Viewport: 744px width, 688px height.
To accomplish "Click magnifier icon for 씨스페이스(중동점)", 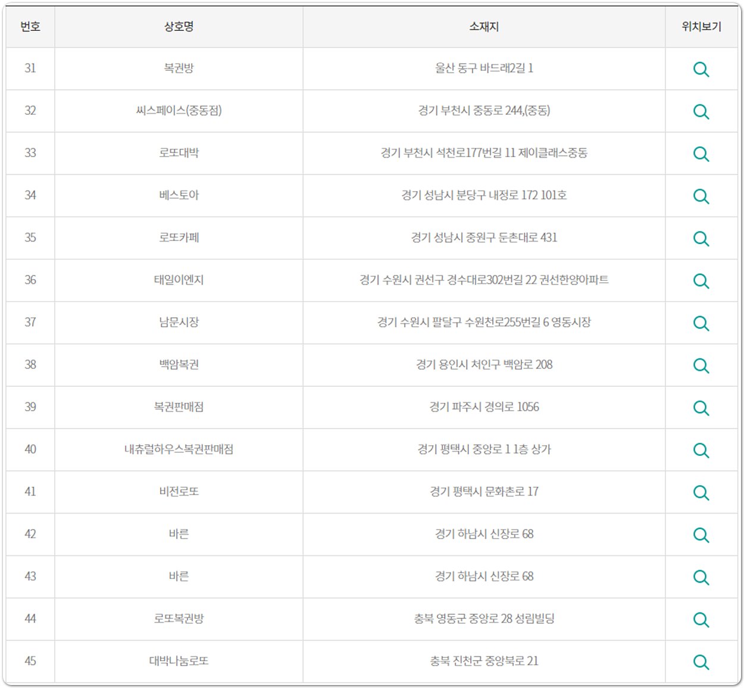I will click(x=701, y=111).
